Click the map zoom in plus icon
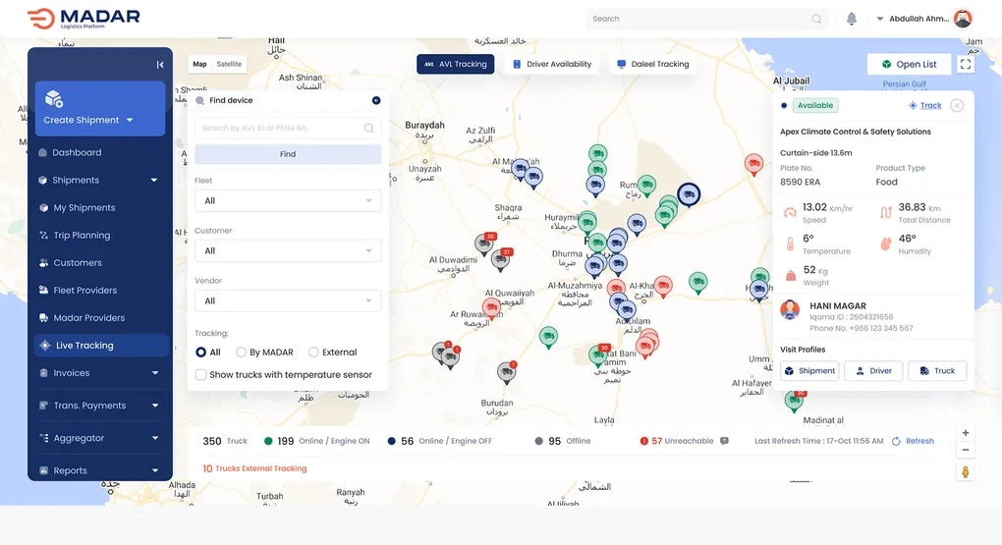 [x=966, y=433]
